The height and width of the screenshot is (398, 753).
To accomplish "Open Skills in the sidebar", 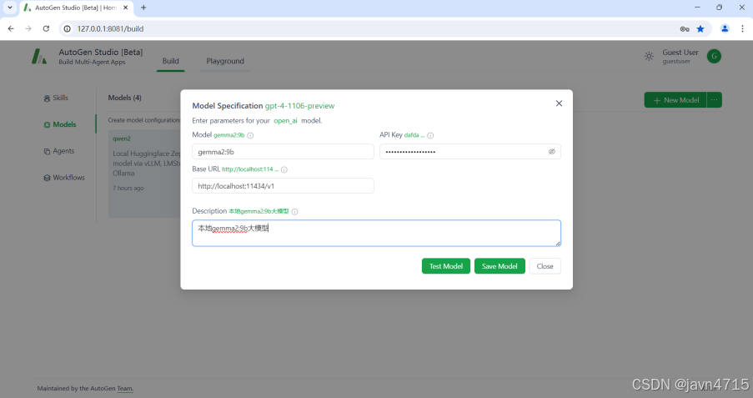I will (x=56, y=98).
